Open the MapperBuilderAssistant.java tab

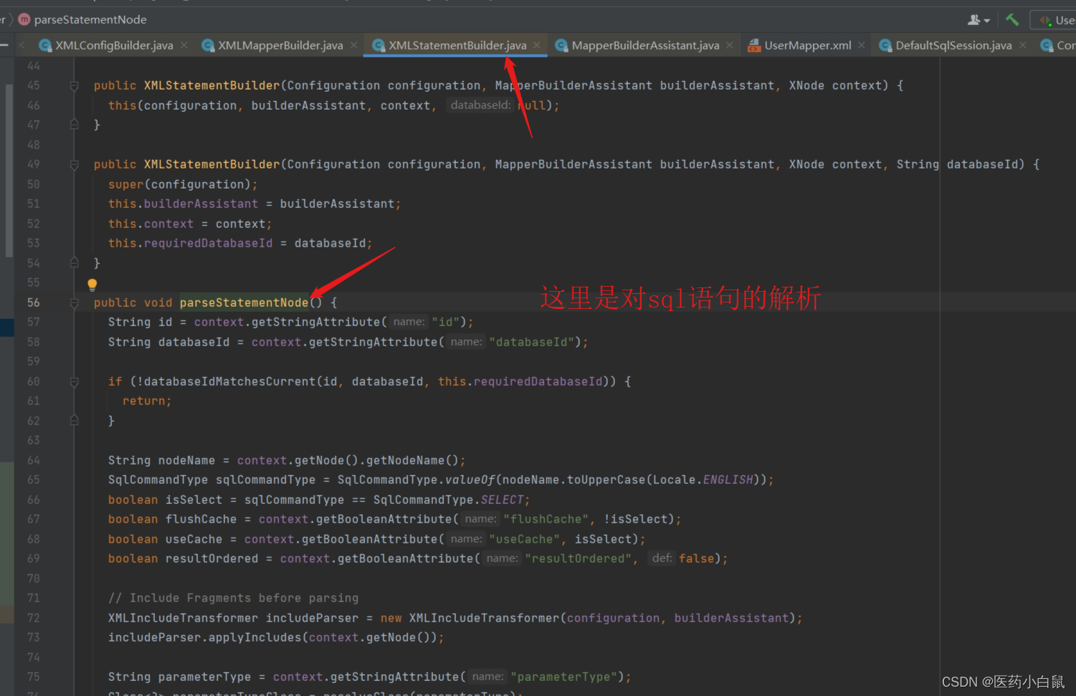[x=645, y=45]
